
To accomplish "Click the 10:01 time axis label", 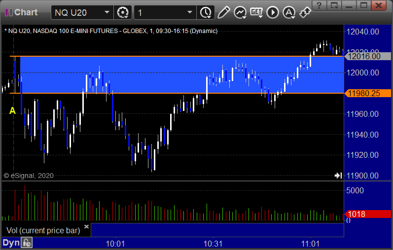I will coord(115,244).
